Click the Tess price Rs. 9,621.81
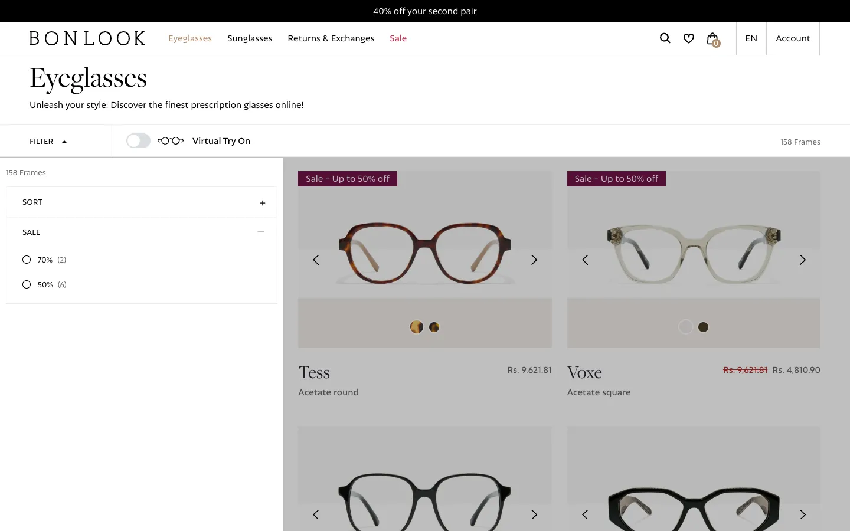 [x=529, y=370]
